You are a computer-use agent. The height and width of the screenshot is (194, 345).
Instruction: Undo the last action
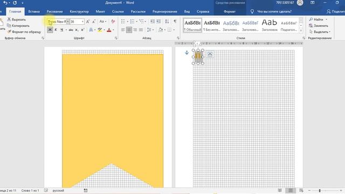[x=5, y=3]
